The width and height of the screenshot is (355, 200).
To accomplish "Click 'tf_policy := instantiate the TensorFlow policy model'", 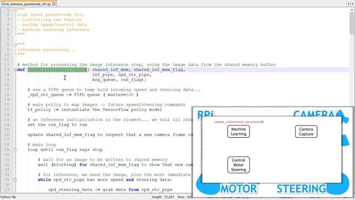I will pos(95,109).
